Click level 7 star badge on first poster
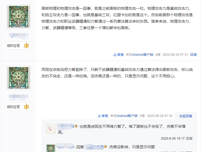 pos(26,46)
